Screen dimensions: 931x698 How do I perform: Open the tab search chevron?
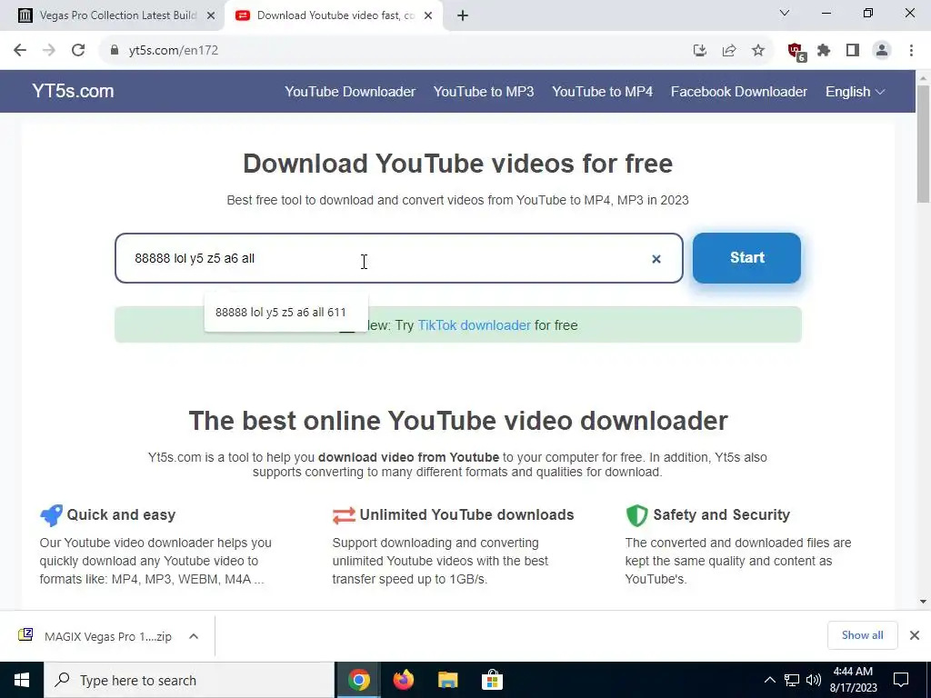tap(785, 13)
